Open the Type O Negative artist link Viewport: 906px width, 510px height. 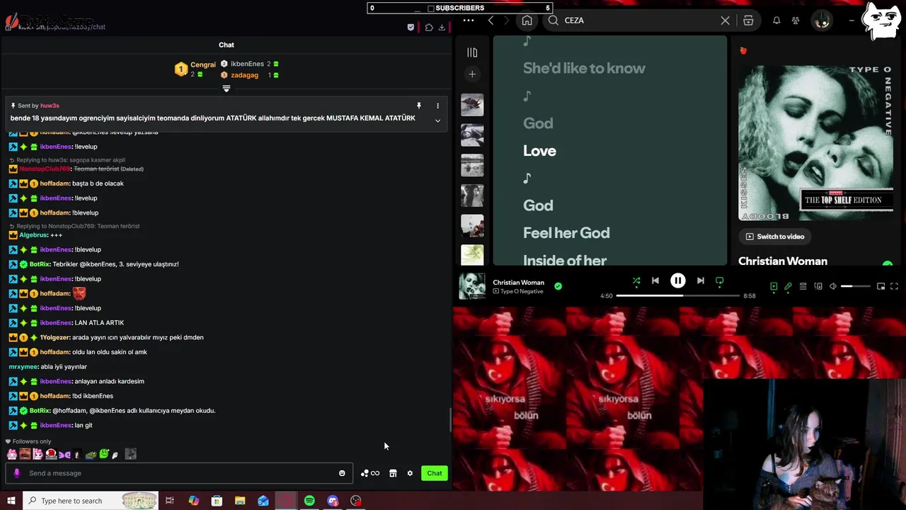522,291
